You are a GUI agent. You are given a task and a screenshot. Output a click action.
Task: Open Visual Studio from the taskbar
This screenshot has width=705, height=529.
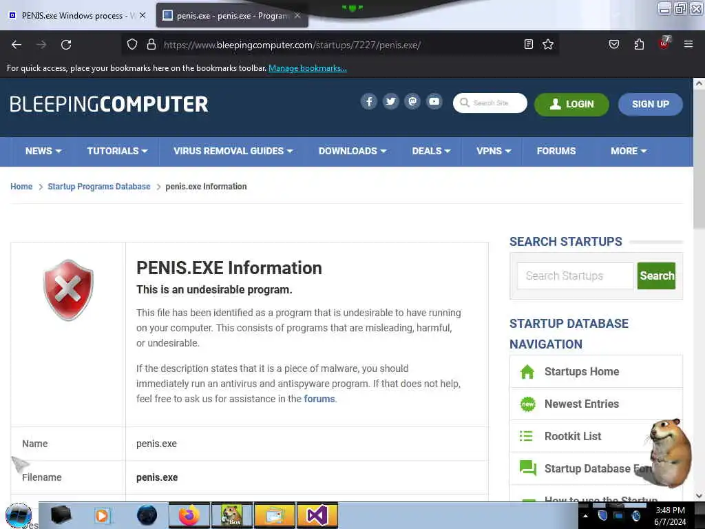pos(317,515)
